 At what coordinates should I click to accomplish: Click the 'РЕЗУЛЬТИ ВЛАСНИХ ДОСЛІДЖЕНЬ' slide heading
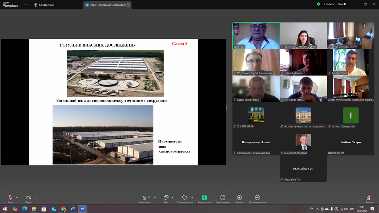[97, 45]
